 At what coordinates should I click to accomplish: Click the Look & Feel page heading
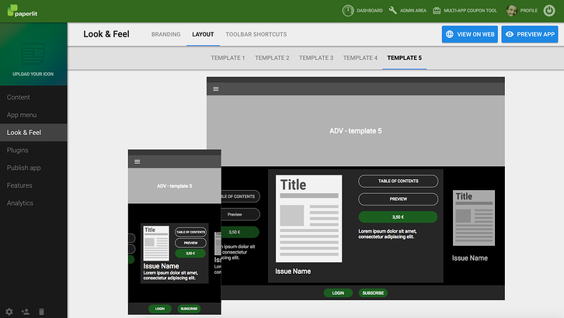coord(106,34)
